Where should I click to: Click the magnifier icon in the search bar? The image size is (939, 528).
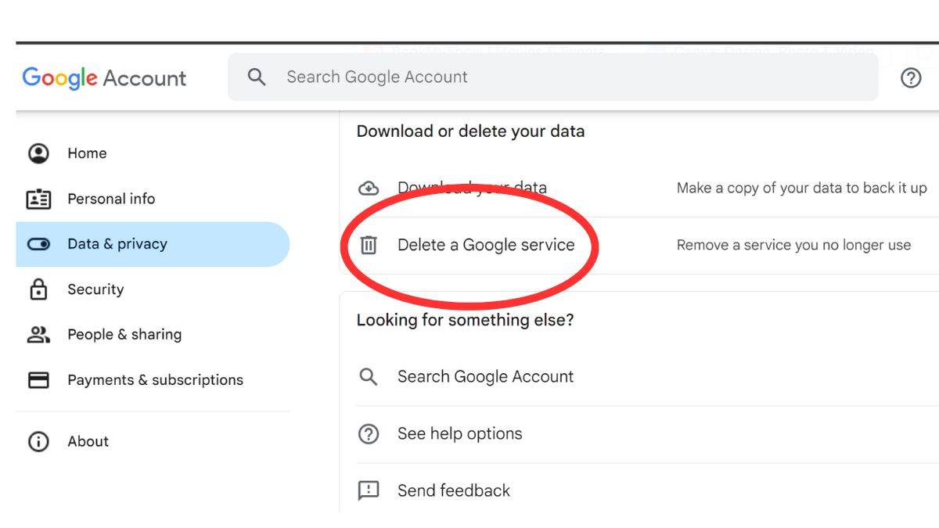click(257, 77)
